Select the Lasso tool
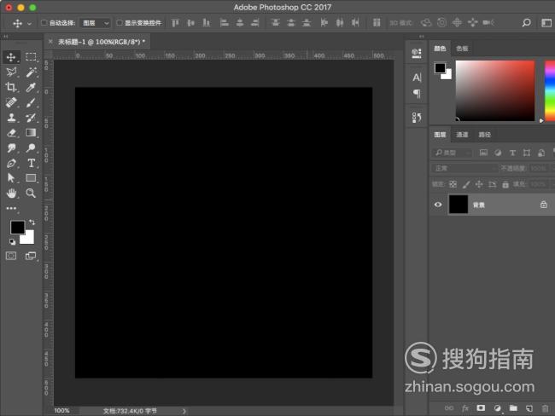 11,72
